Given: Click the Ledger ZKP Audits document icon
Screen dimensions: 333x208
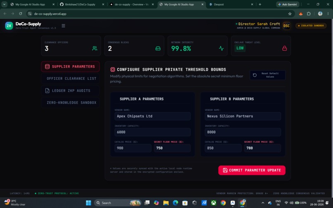Looking at the screenshot, I should (48, 91).
